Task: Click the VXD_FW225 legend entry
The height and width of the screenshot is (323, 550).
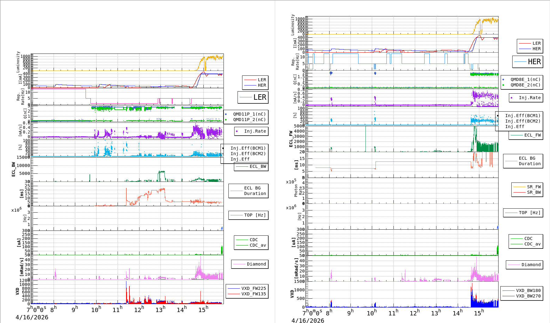Action: 253,288
